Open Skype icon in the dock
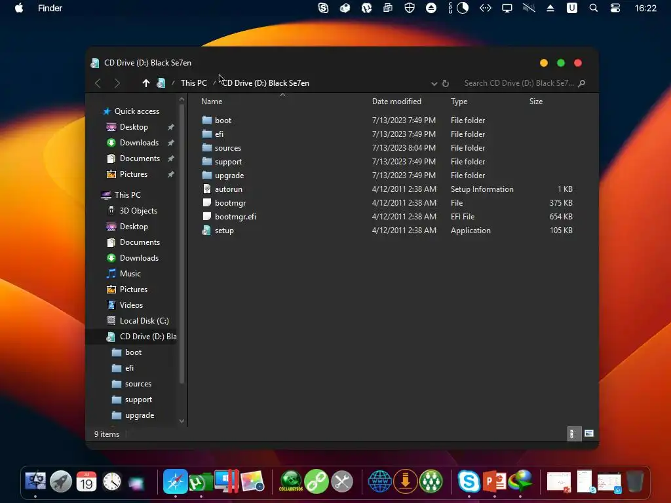The image size is (671, 503). (x=469, y=481)
